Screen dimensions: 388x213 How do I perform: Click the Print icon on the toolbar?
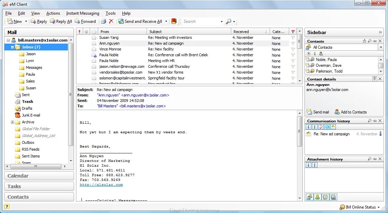pos(103,21)
